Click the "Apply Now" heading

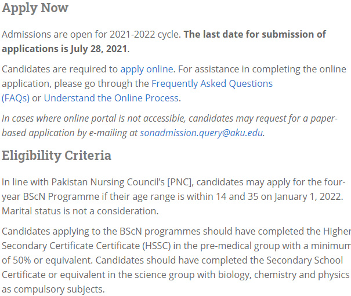[35, 8]
